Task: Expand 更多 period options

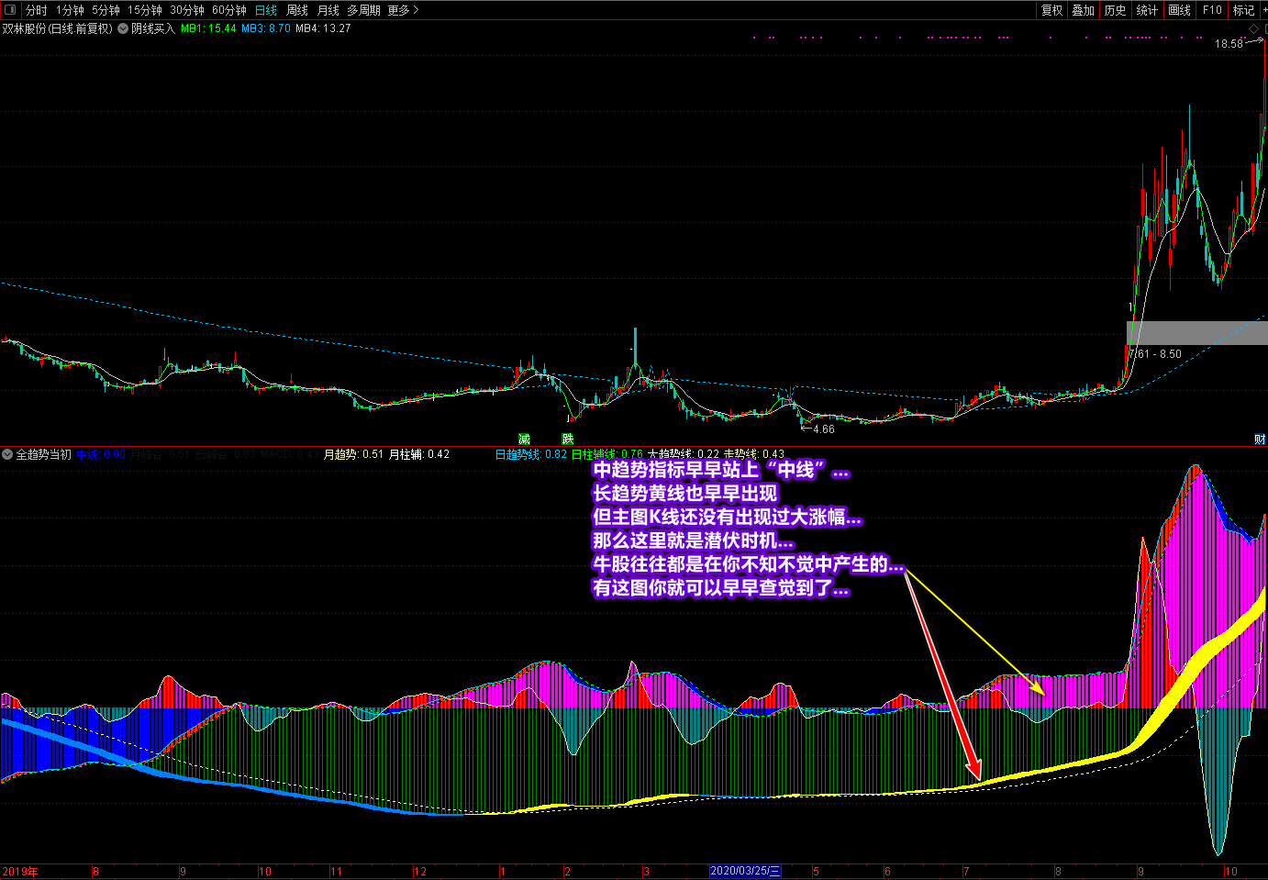Action: [403, 10]
